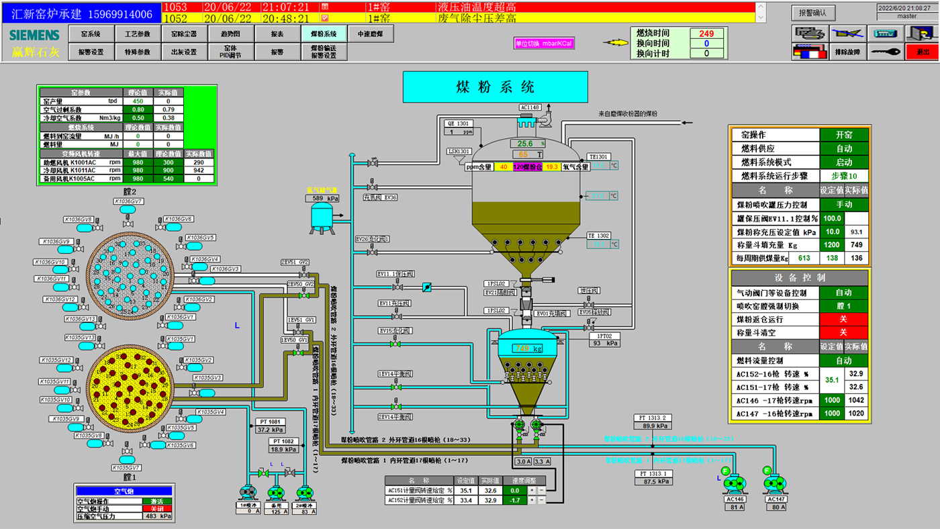Click the red 退出 exit button
This screenshot has height=529, width=940.
point(922,52)
